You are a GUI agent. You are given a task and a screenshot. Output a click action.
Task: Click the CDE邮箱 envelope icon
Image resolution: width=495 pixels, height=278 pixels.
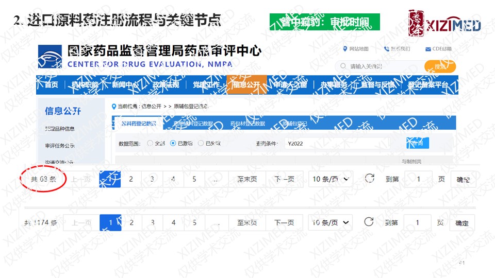(428, 49)
